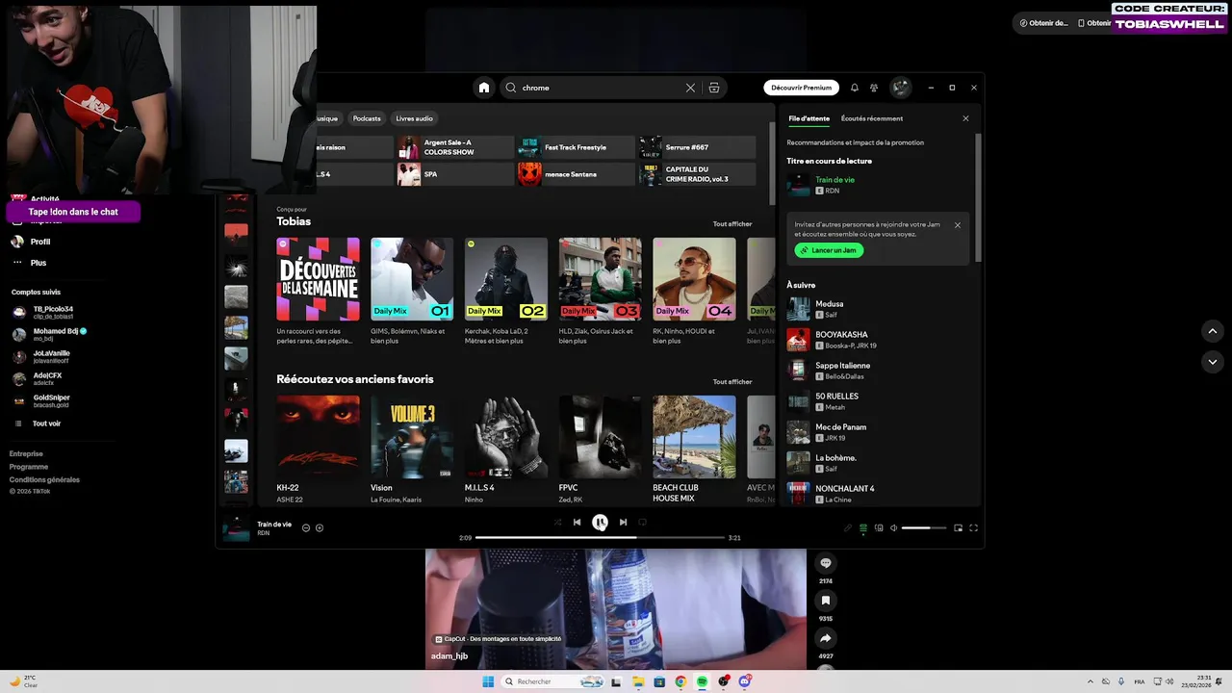
Task: Play Sappe Italienne in the queue
Action: coord(878,371)
